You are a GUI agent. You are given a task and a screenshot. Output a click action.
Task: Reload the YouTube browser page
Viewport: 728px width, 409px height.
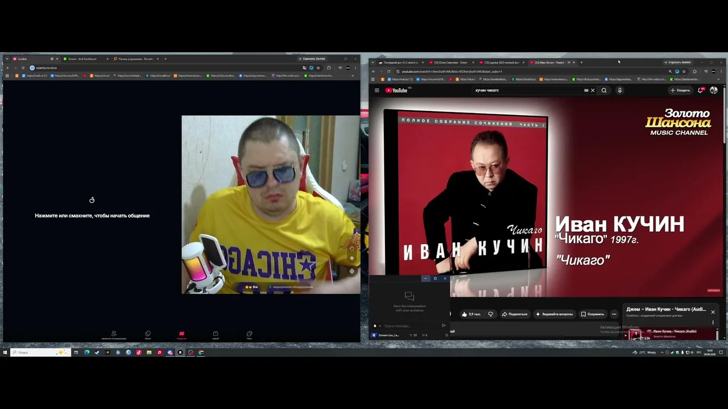click(388, 72)
